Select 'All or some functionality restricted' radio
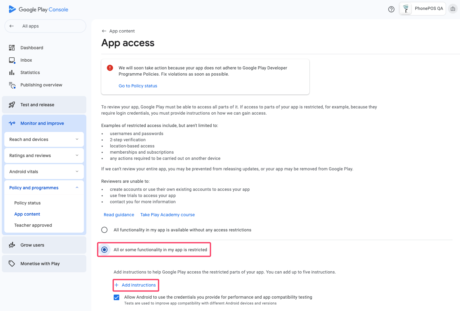 pyautogui.click(x=104, y=250)
